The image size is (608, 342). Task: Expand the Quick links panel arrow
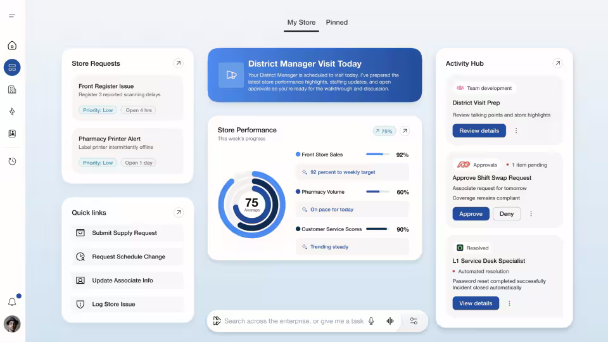[179, 213]
